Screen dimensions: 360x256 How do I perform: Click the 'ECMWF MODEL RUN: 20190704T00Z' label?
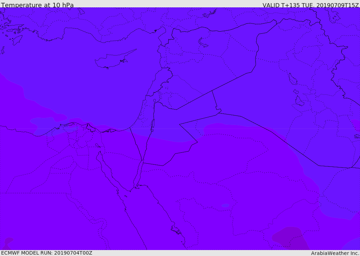click(x=47, y=253)
